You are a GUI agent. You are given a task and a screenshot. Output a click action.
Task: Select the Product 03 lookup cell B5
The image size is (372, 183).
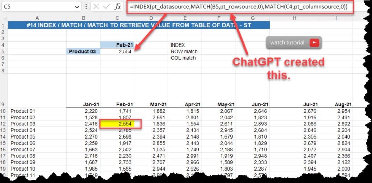(83, 51)
